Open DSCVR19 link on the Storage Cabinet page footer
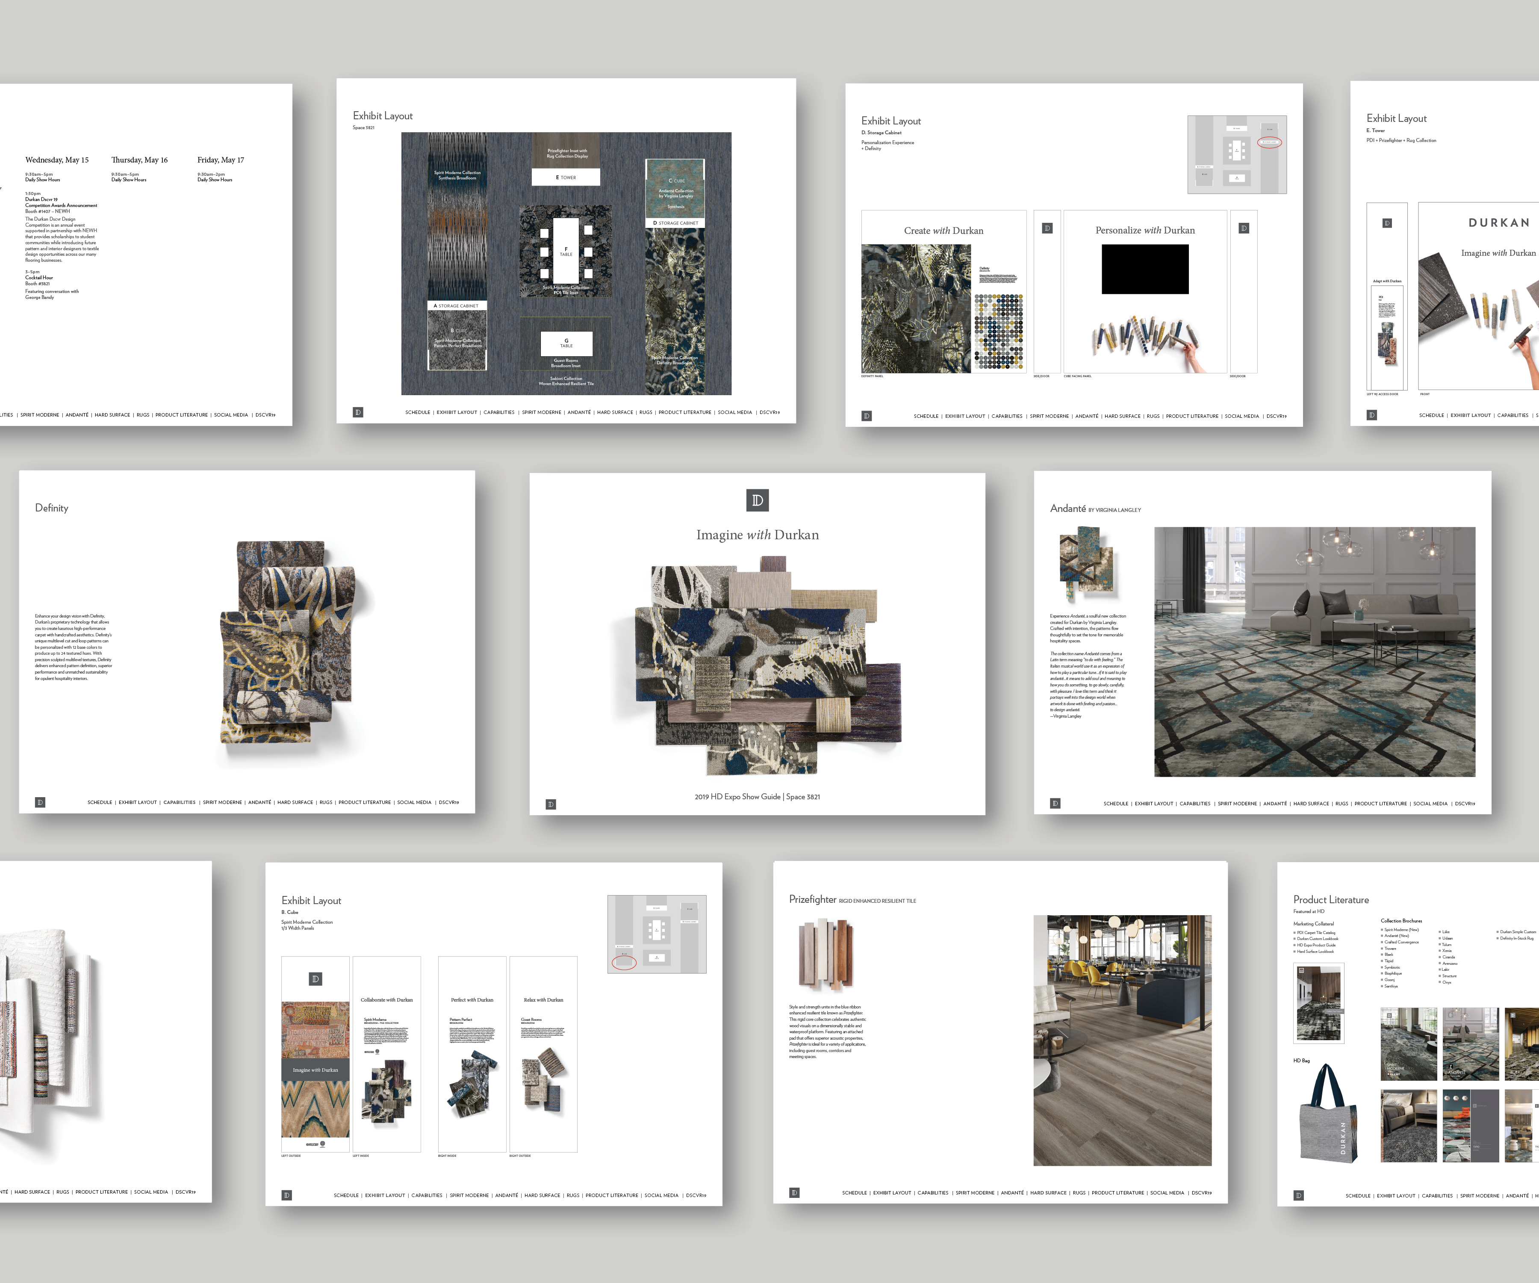 (x=1276, y=416)
